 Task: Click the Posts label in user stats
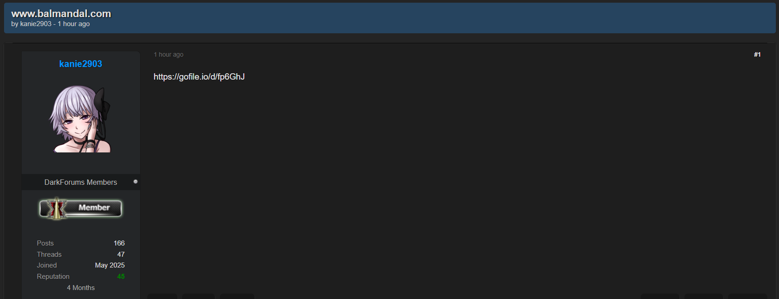point(45,243)
